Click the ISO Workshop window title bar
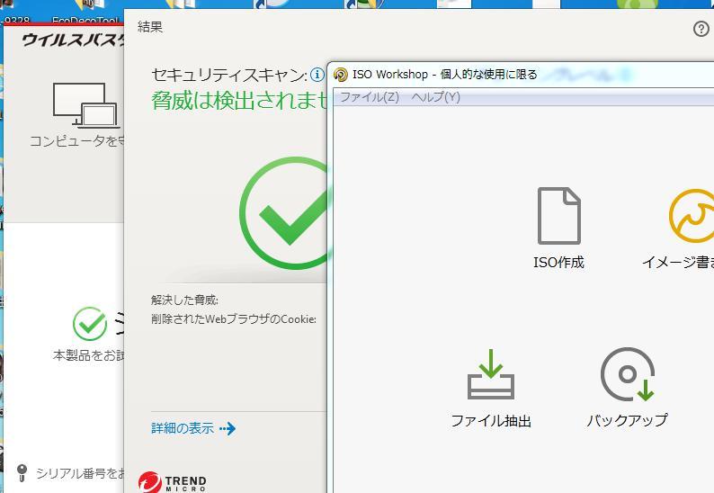The width and height of the screenshot is (714, 493). coord(540,75)
